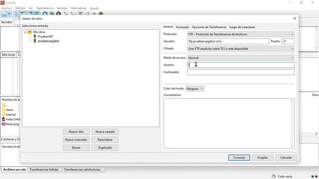Open the Site Manager toolbar icon

tap(4, 14)
